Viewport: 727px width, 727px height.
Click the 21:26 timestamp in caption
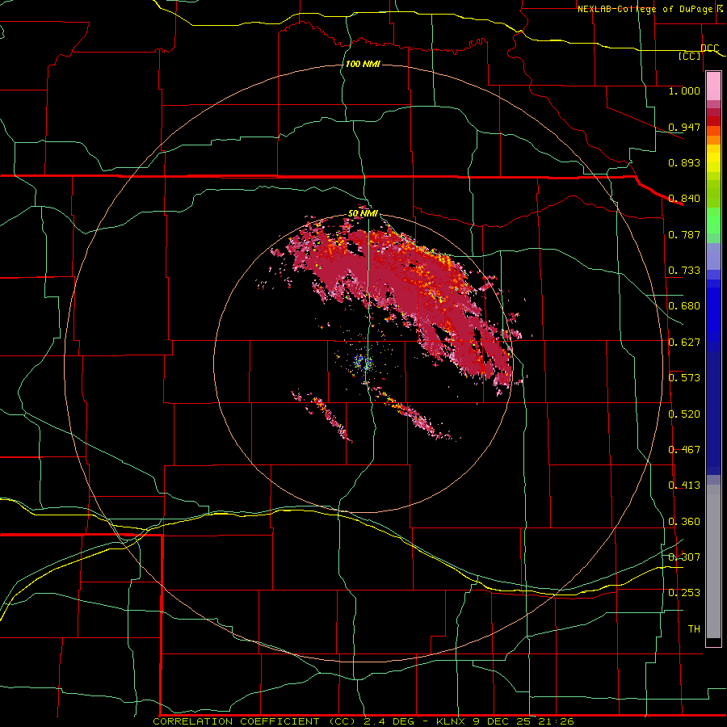click(x=556, y=721)
